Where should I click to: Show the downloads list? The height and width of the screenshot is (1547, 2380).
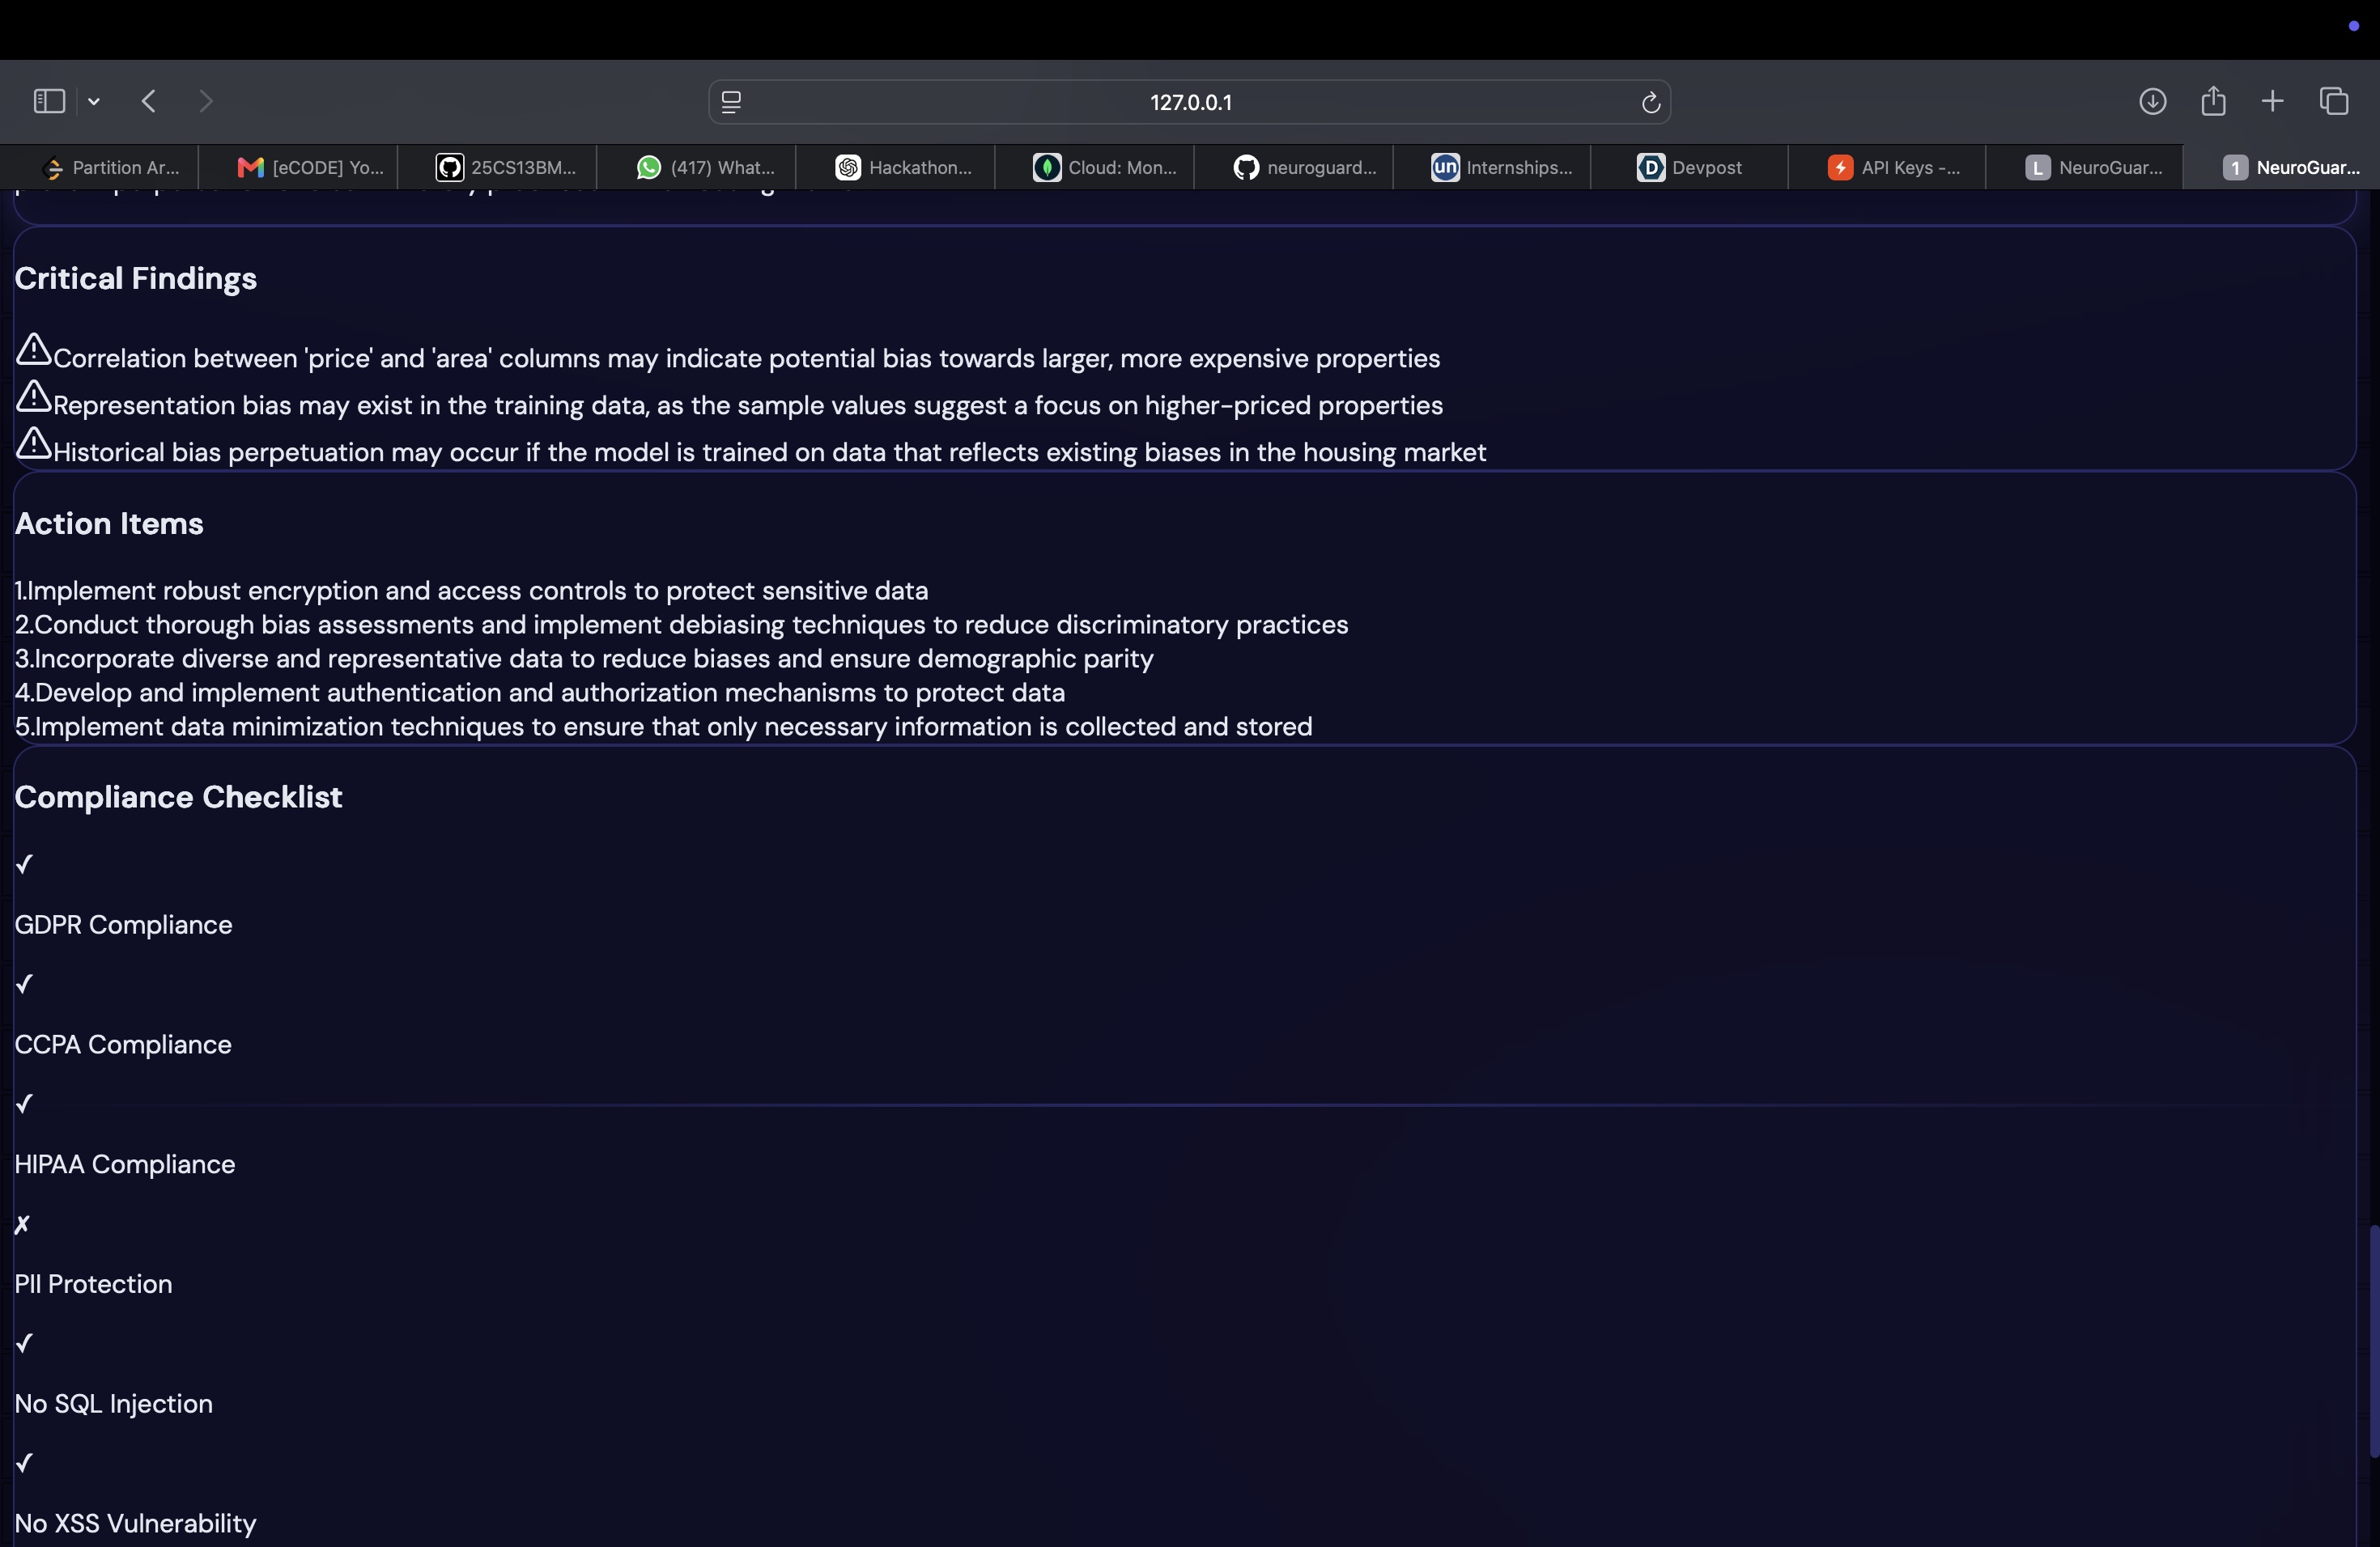point(2153,101)
